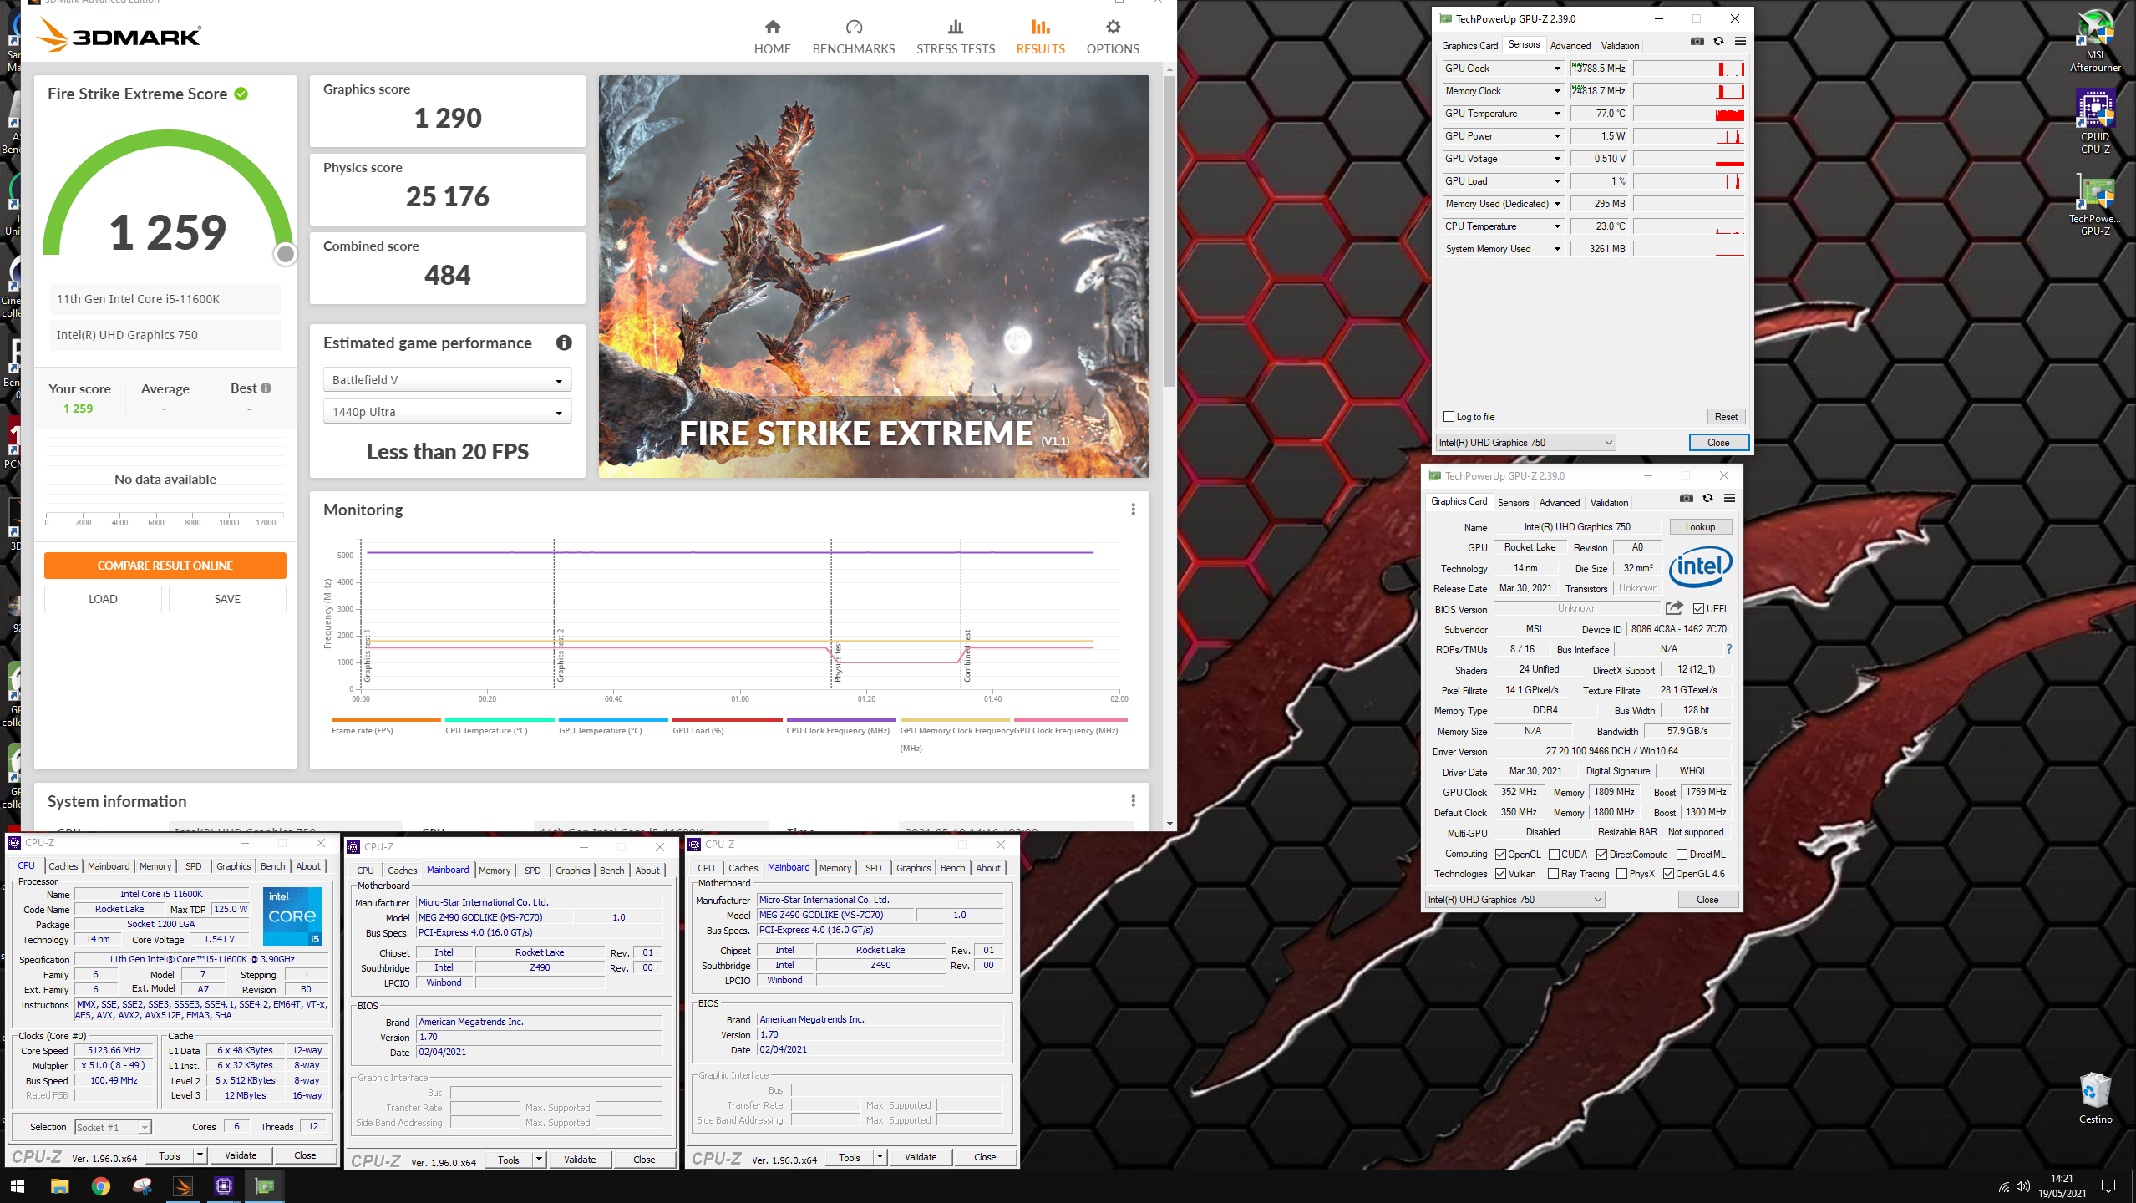Open the Monitoring panel three-dot menu
Screen dimensions: 2136x1203
coord(1133,510)
